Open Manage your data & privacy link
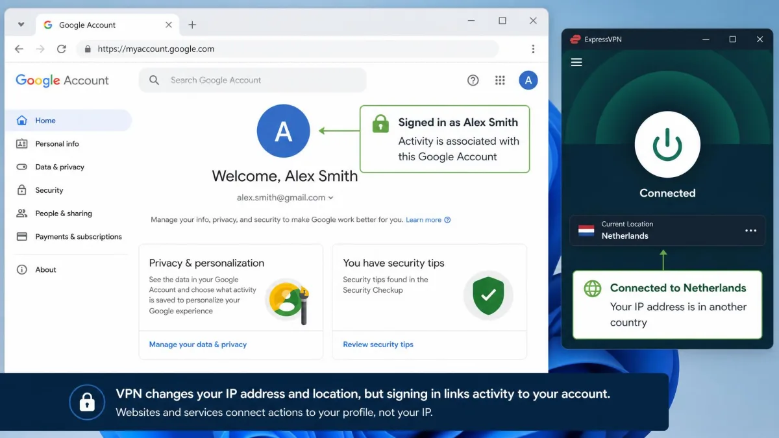 coord(198,345)
